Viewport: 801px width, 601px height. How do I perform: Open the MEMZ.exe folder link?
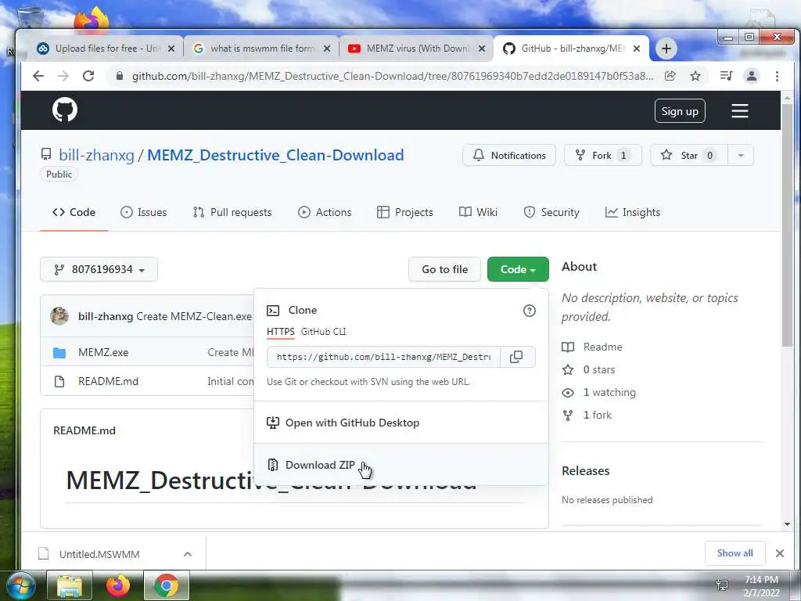click(x=103, y=353)
